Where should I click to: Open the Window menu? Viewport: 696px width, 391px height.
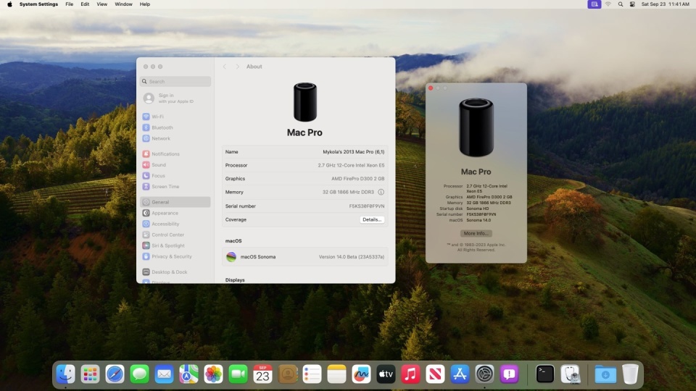123,4
